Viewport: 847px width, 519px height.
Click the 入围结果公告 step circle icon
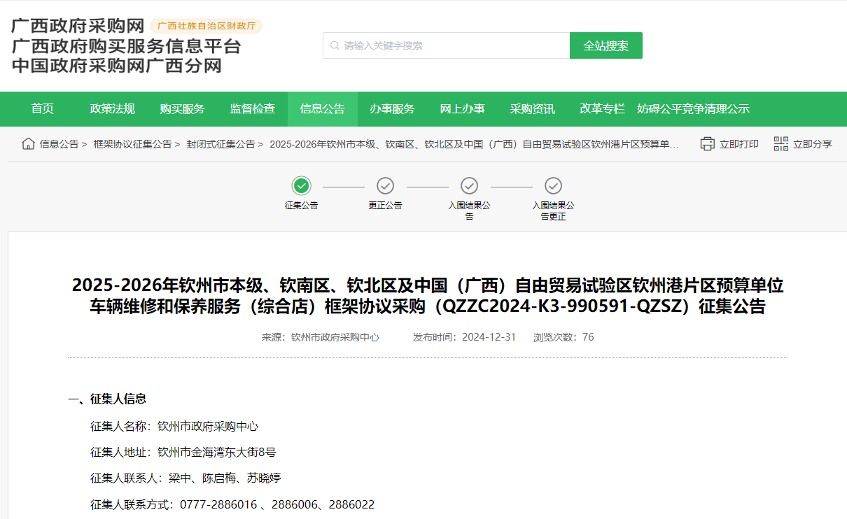click(469, 187)
